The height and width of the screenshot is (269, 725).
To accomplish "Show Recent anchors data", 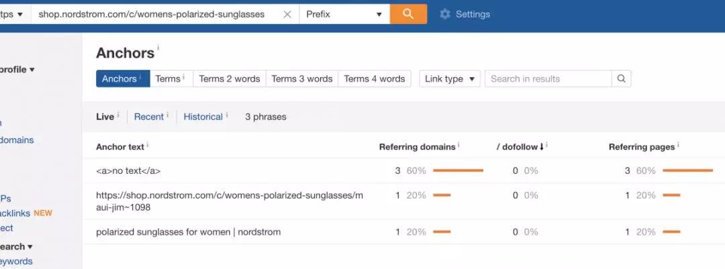I will point(148,117).
